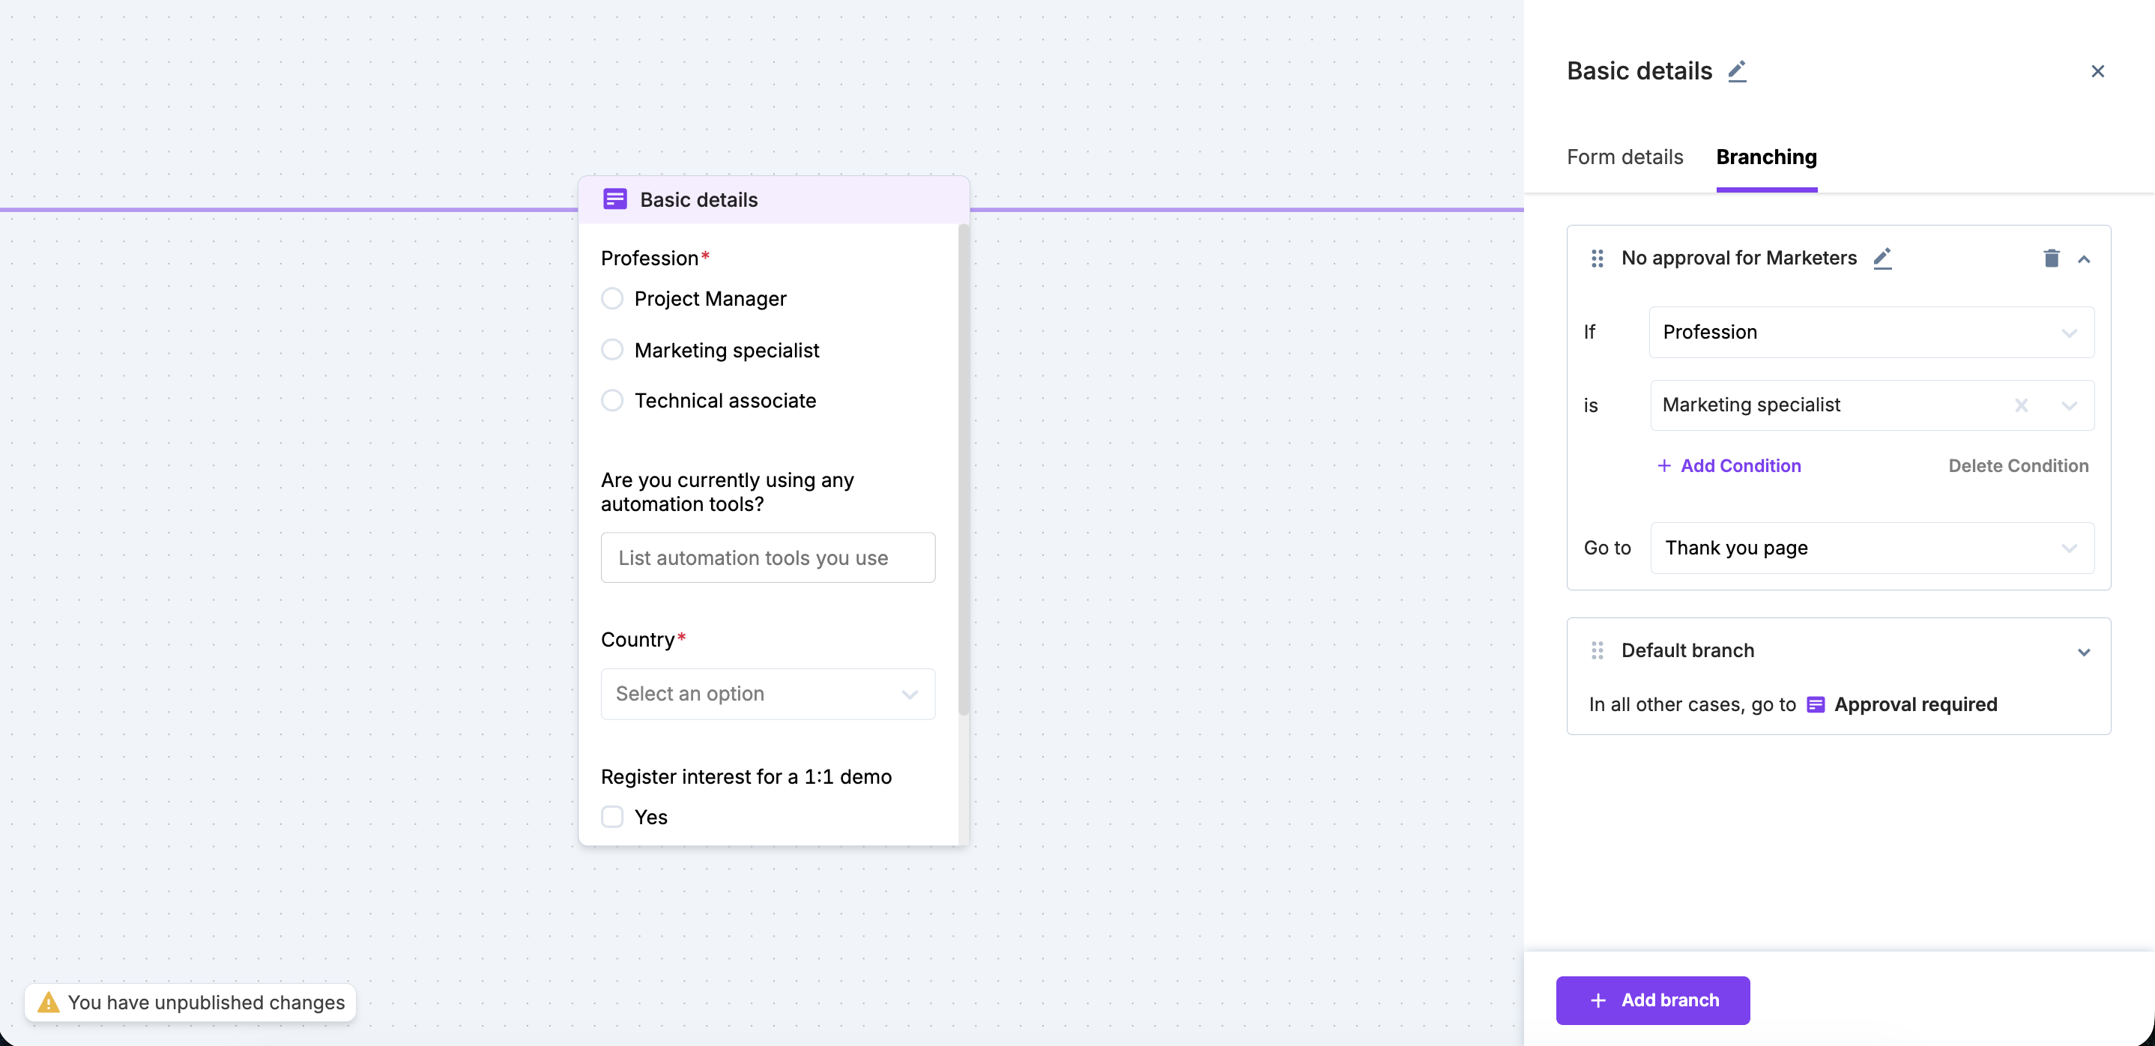The width and height of the screenshot is (2155, 1046).
Task: Rename the No approval for Marketers branch
Action: [x=1882, y=258]
